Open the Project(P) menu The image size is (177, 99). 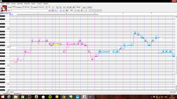(27, 4)
